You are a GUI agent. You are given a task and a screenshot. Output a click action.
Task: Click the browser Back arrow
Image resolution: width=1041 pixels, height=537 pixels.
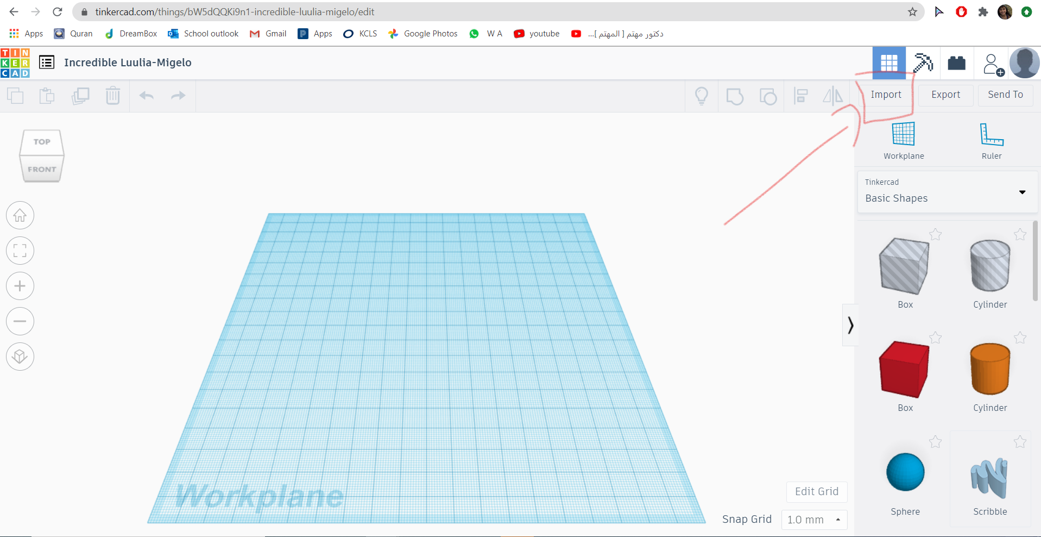pyautogui.click(x=14, y=12)
